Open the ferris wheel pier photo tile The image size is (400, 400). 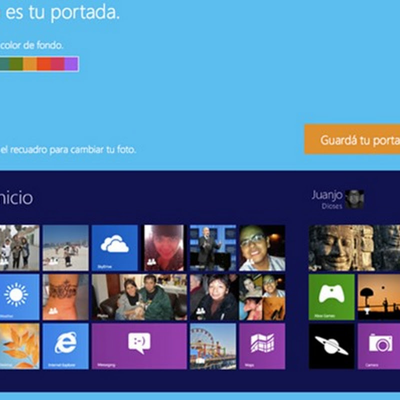(x=213, y=346)
